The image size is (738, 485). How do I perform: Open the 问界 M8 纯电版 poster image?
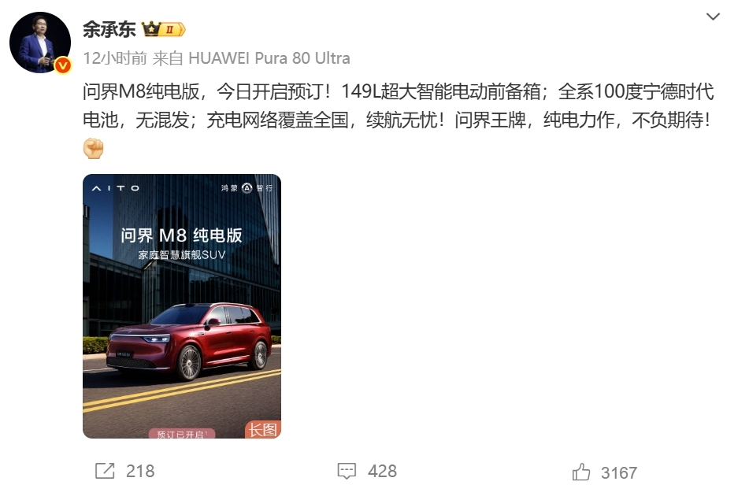(x=182, y=306)
